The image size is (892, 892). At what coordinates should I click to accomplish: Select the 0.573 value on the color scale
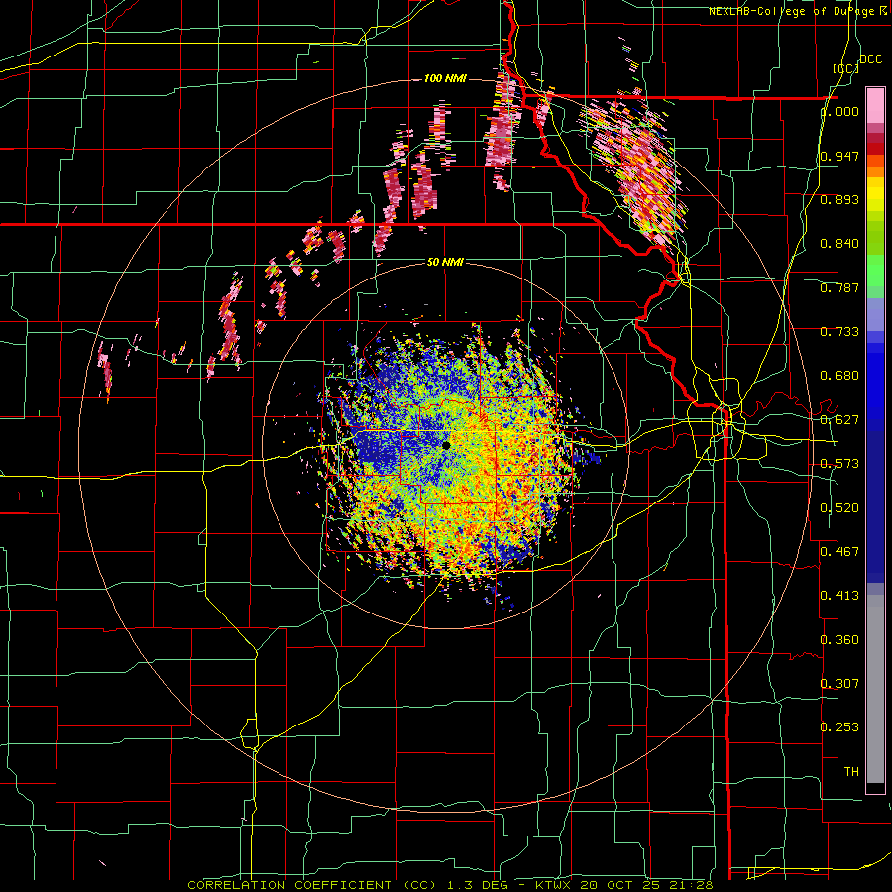(839, 464)
